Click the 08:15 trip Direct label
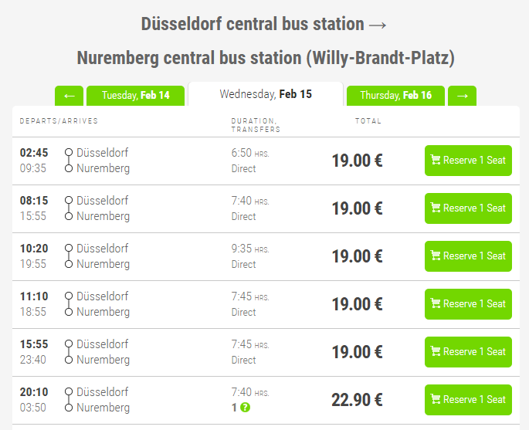The width and height of the screenshot is (529, 430). pos(243,216)
